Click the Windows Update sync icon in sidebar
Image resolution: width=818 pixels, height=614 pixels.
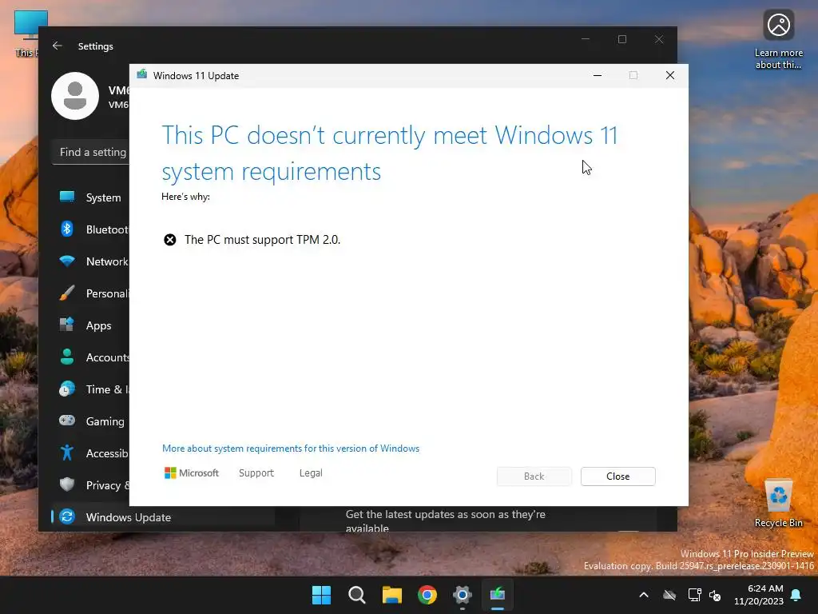click(x=67, y=517)
